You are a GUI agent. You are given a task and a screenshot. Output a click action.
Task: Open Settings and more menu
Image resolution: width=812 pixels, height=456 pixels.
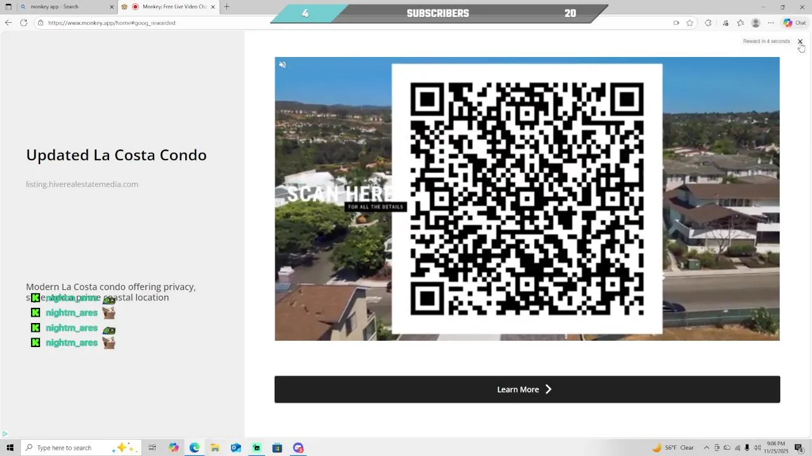(771, 23)
